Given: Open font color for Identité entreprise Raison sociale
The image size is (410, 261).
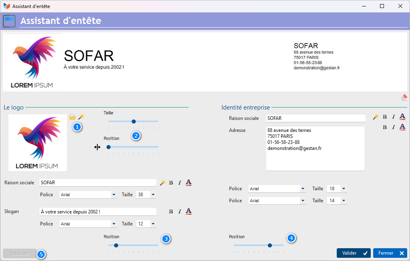Looking at the screenshot, I should (x=402, y=117).
